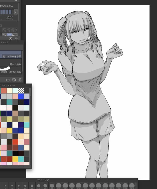Click the import sub tool icon
Screen dimensions: 157x189
(x=8, y=80)
